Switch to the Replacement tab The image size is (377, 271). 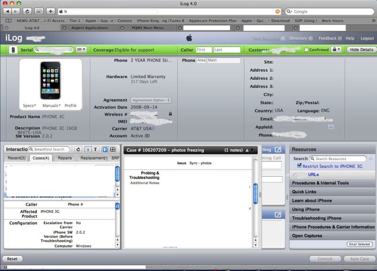coord(94,158)
